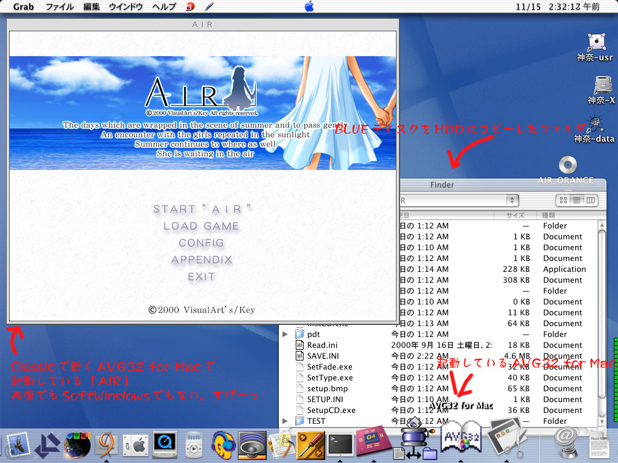The height and width of the screenshot is (463, 618).
Task: Select the SETUP.INI file
Action: coord(325,399)
